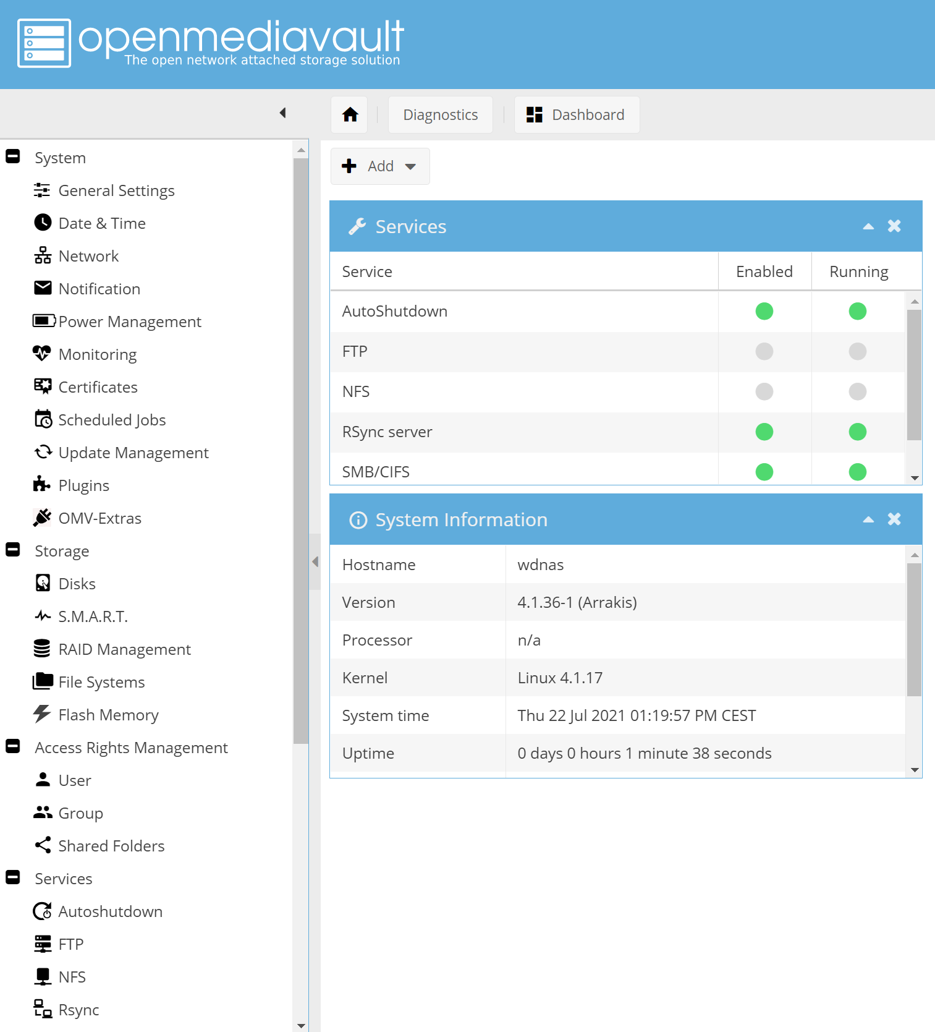Click the sidebar scrollbar down arrow
The width and height of the screenshot is (935, 1032).
pyautogui.click(x=301, y=1026)
